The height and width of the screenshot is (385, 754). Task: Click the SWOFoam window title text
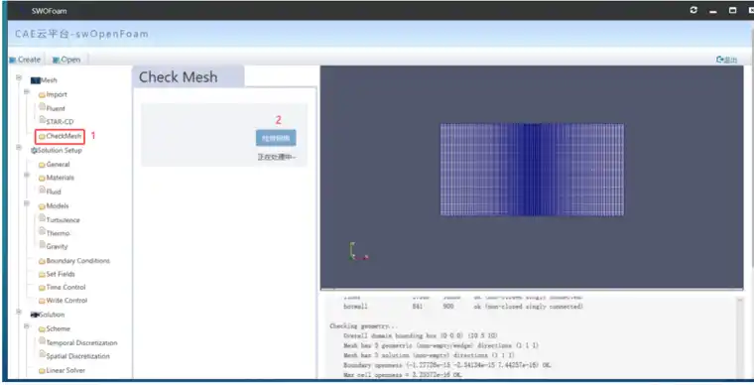pyautogui.click(x=49, y=11)
